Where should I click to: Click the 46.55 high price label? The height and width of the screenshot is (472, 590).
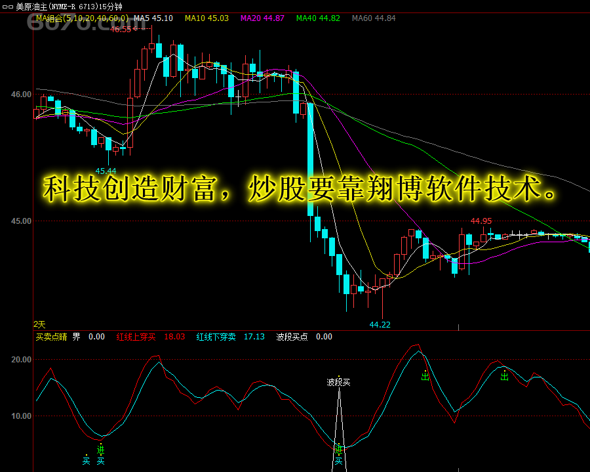click(x=121, y=30)
